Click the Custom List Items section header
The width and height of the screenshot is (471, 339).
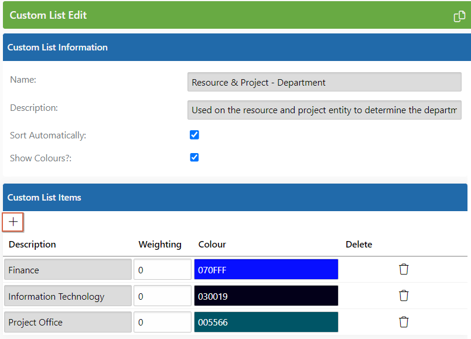coord(235,197)
